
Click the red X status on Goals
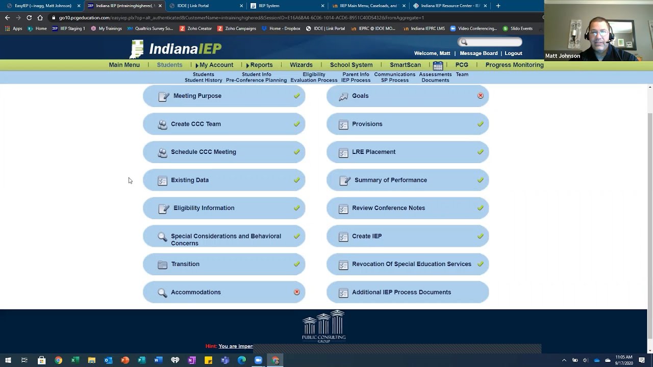point(481,96)
